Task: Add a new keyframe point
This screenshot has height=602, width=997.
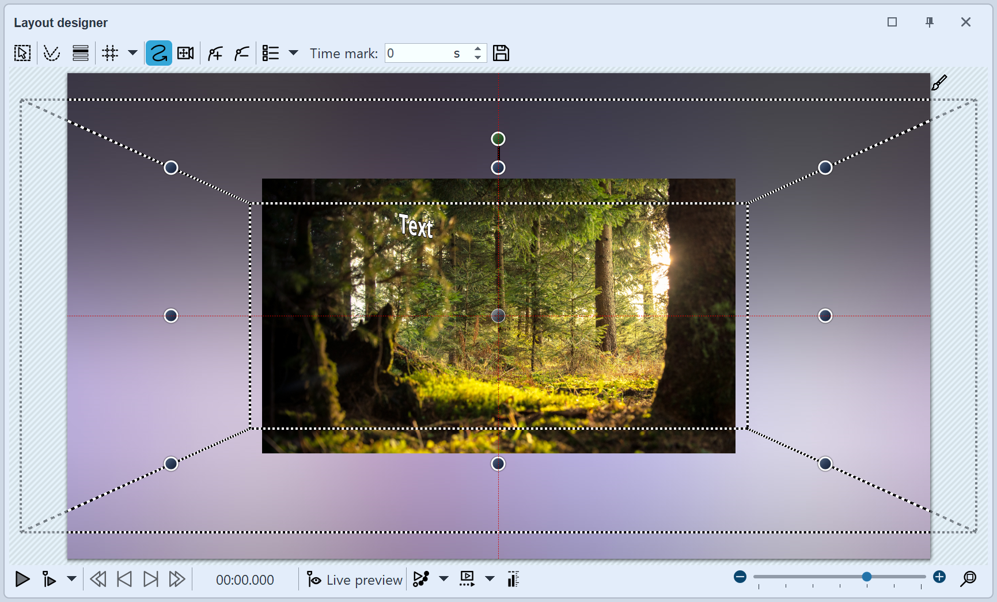Action: [214, 53]
